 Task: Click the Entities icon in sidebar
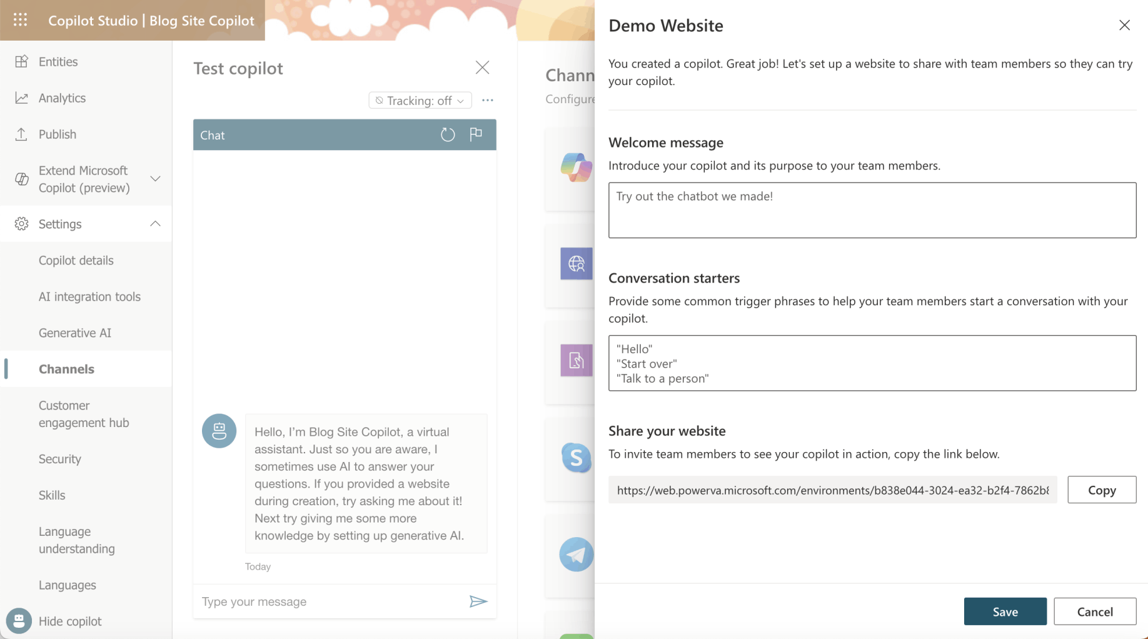(x=21, y=61)
